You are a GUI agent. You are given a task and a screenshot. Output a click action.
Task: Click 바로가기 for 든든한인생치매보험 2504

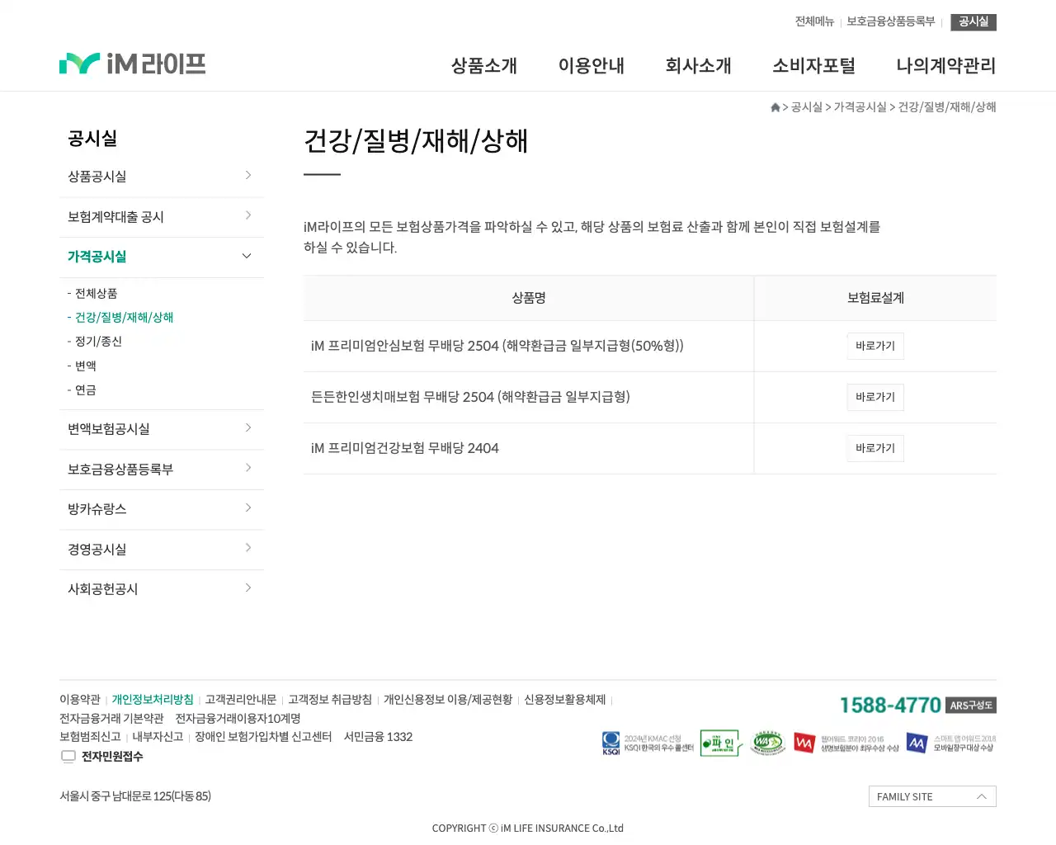pos(875,397)
